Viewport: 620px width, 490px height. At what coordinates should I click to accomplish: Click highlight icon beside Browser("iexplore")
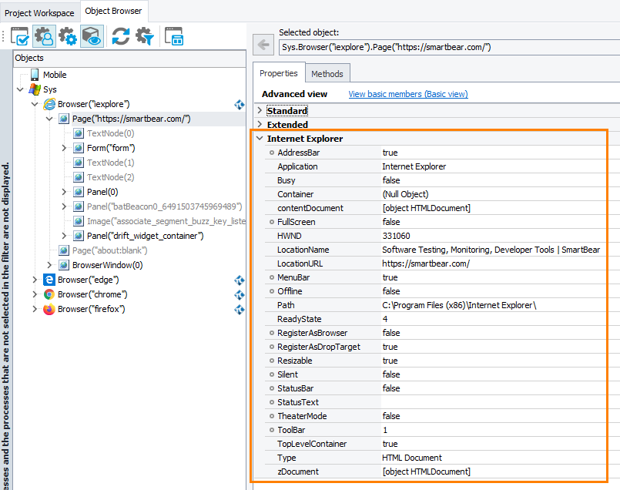click(x=239, y=104)
